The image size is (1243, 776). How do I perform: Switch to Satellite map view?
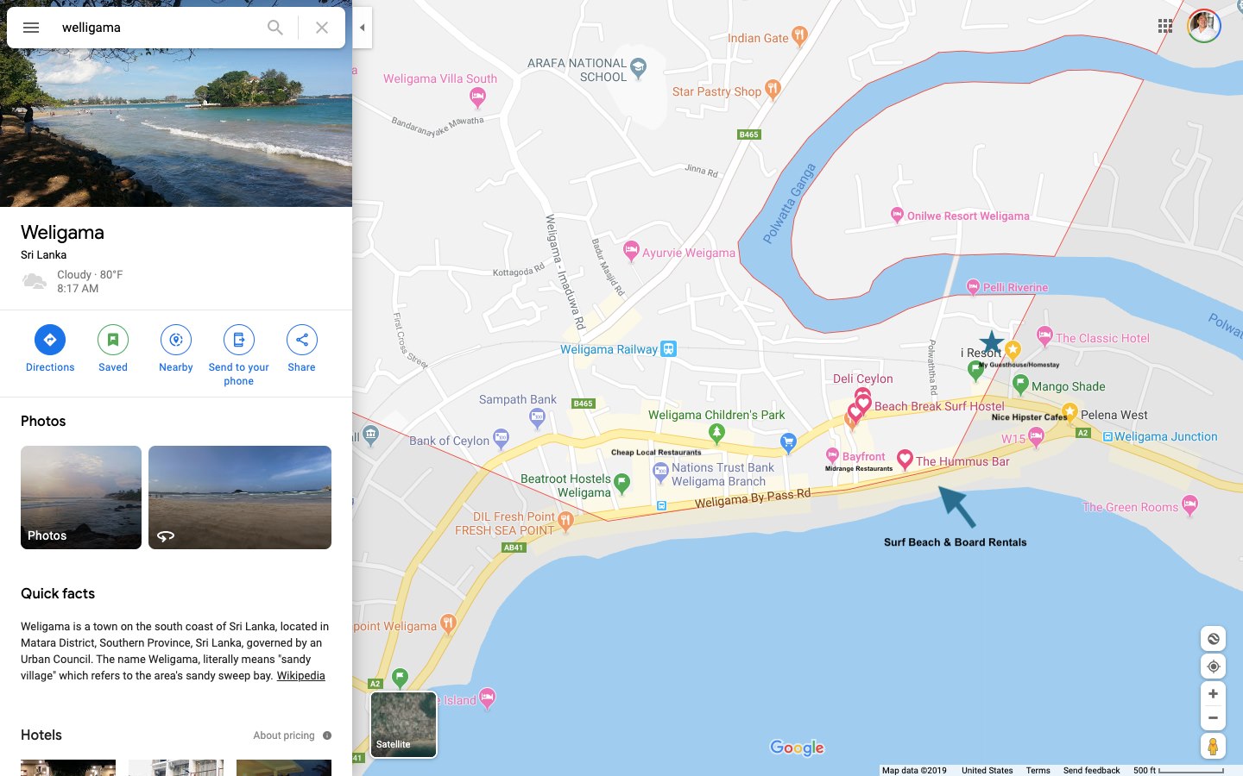point(403,724)
